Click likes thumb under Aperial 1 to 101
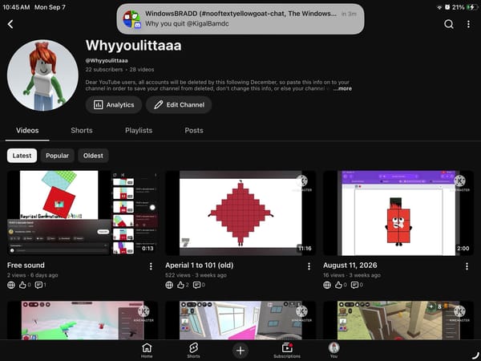Viewport: 481px width, 361px height. coord(180,285)
